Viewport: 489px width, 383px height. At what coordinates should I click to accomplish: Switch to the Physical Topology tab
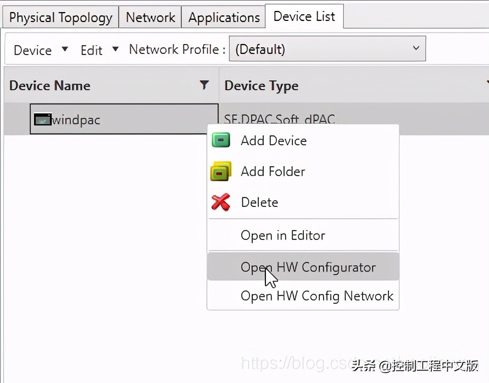(60, 18)
